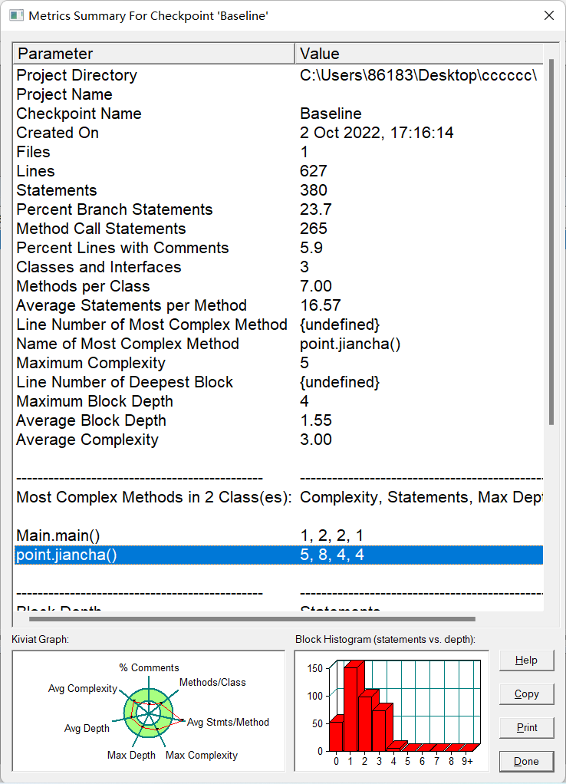Click the Help button
This screenshot has height=784, width=566.
[x=526, y=660]
